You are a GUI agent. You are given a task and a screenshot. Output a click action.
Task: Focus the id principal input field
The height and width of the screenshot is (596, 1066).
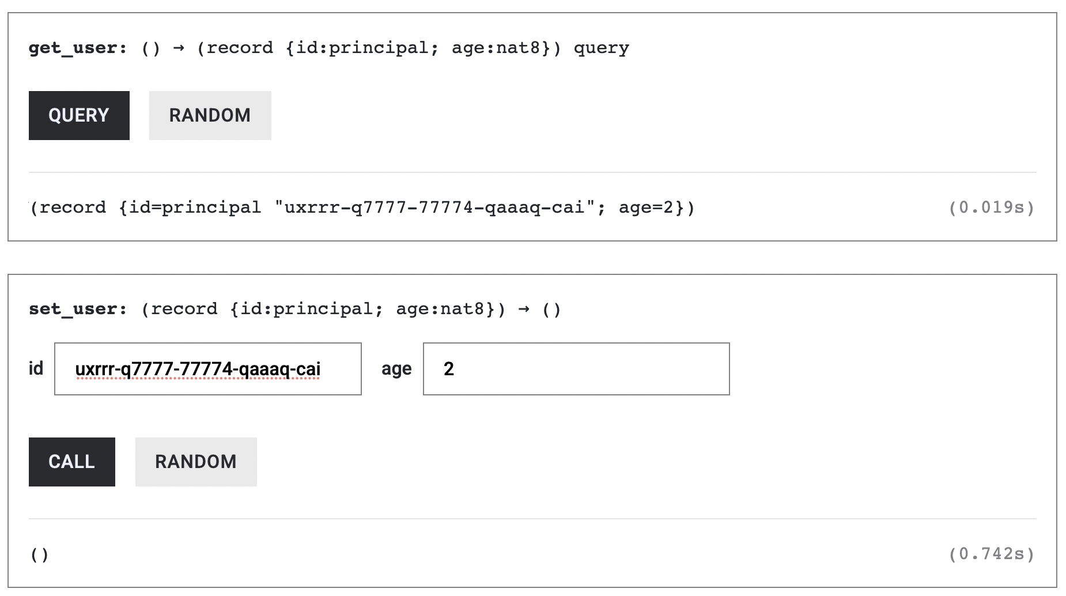207,369
